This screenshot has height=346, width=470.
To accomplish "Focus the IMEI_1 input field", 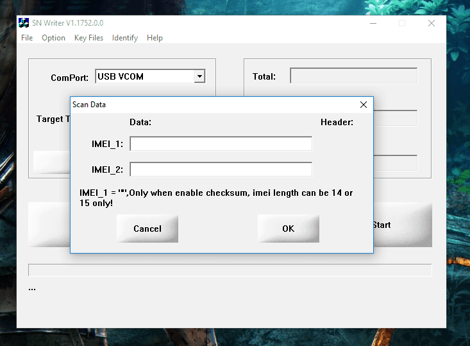I will [221, 144].
